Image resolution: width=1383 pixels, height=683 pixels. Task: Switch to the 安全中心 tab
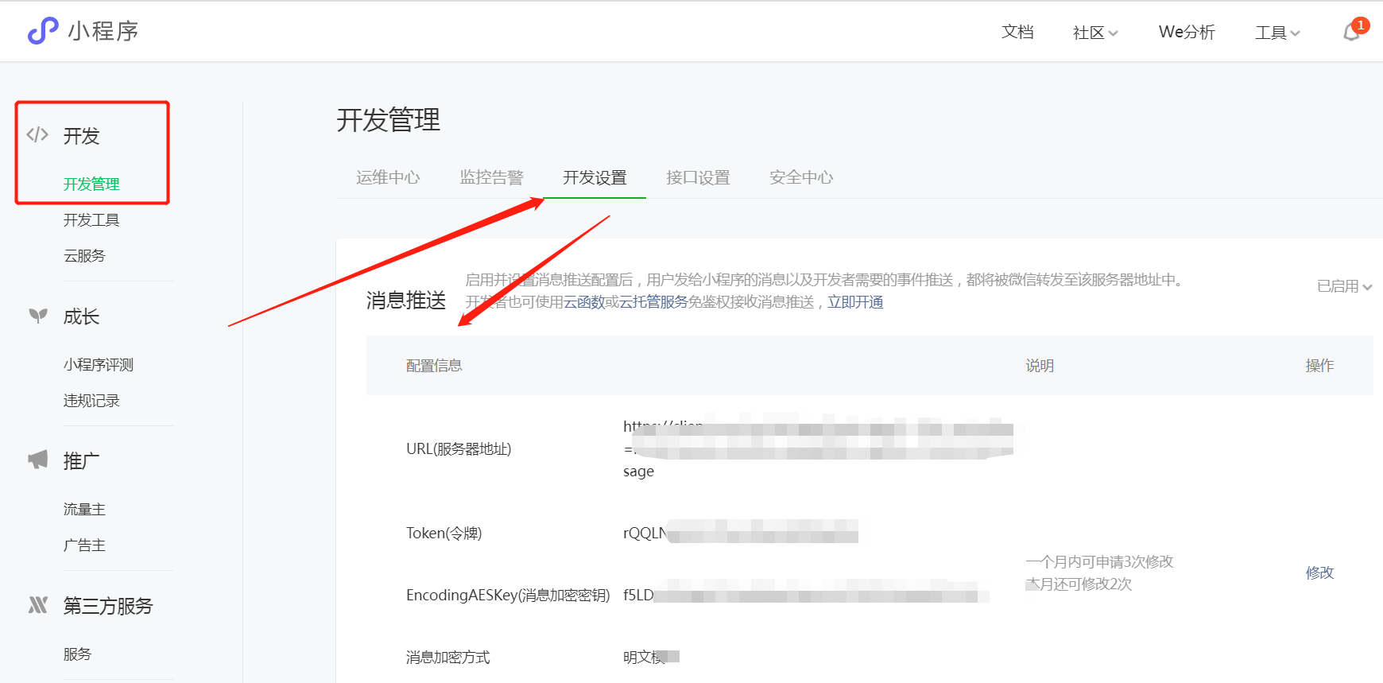pyautogui.click(x=801, y=177)
